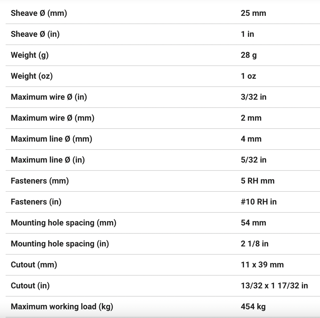Click the "Maximum wire Ø (in)" label
The height and width of the screenshot is (318, 320).
[x=49, y=97]
